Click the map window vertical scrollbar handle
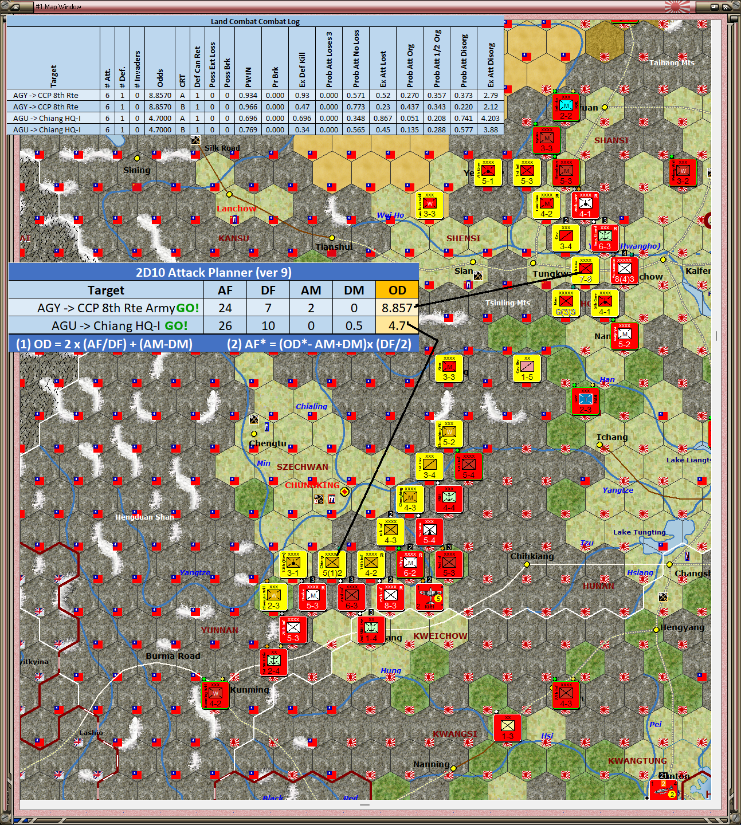The width and height of the screenshot is (741, 825). 716,336
